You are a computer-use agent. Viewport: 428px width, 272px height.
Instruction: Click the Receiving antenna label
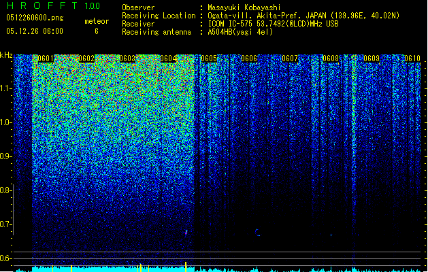tap(157, 32)
